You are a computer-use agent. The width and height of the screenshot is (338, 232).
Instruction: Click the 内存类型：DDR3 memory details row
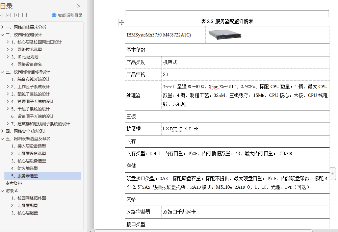pyautogui.click(x=228, y=154)
